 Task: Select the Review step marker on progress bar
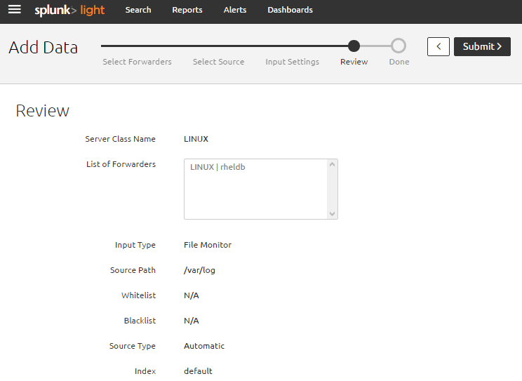[354, 46]
